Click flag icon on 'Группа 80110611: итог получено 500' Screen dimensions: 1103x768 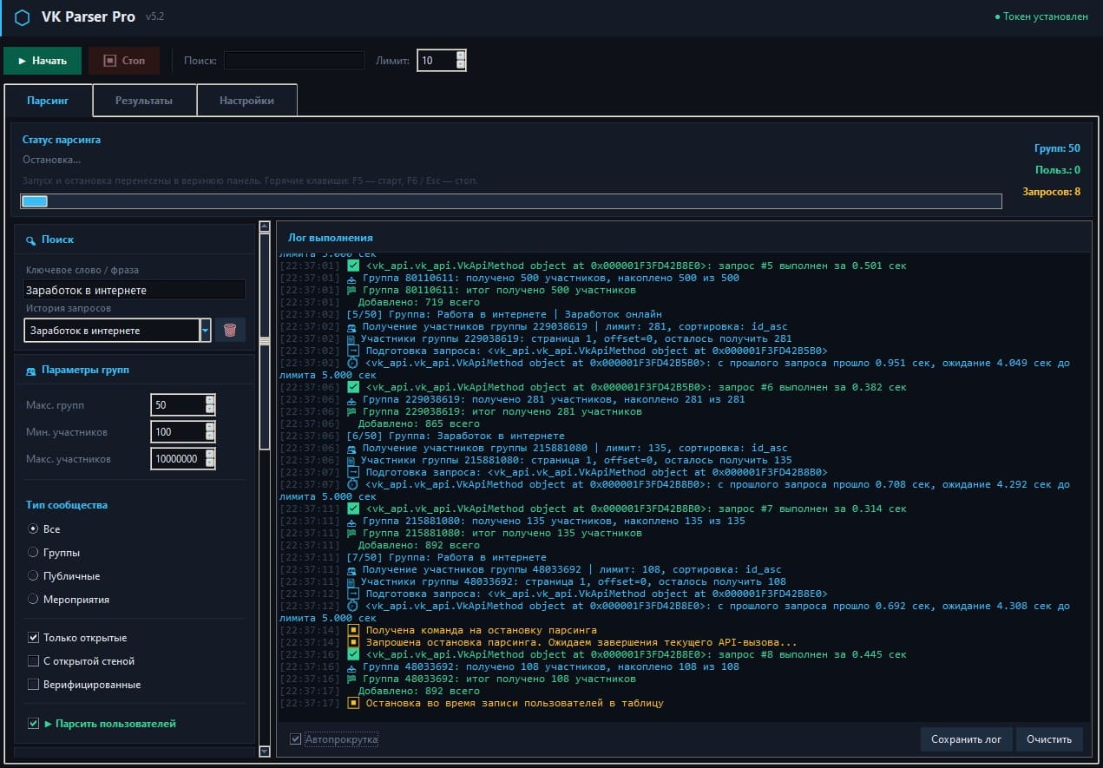tap(351, 290)
